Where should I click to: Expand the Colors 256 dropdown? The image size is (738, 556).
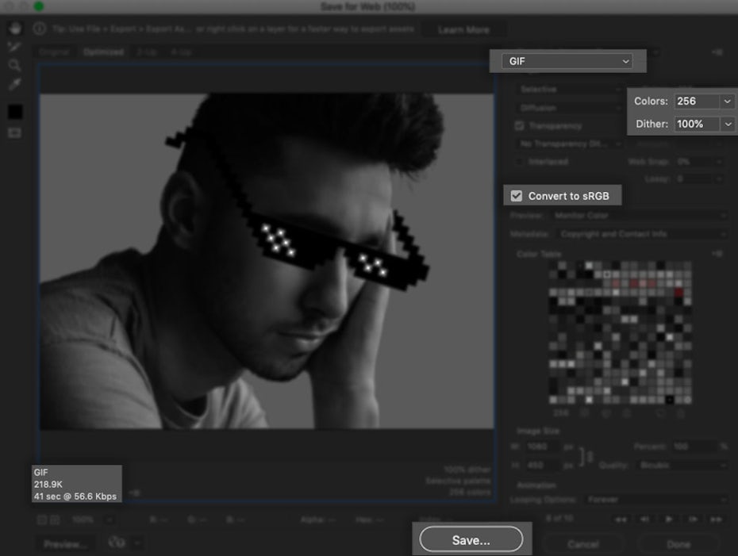point(727,102)
